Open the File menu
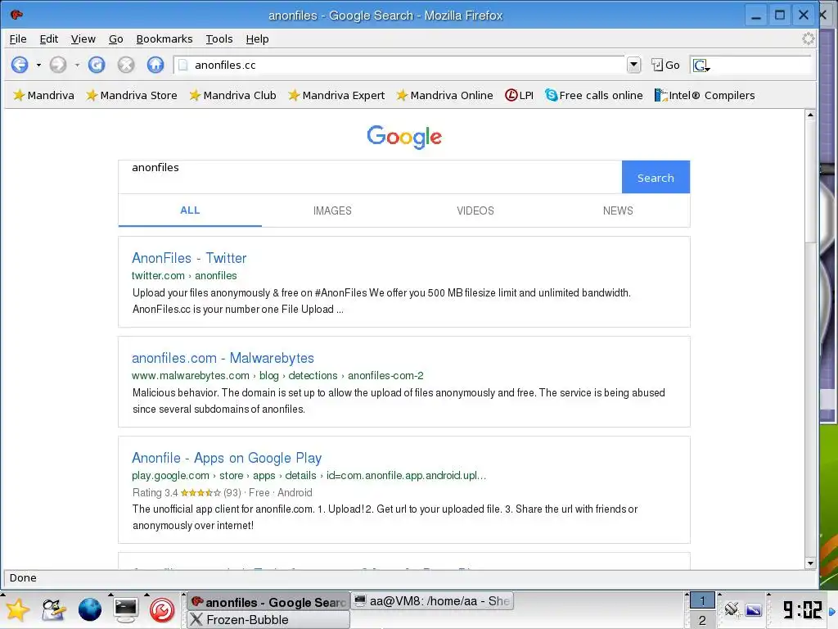Screen dimensions: 838x629 (18, 39)
